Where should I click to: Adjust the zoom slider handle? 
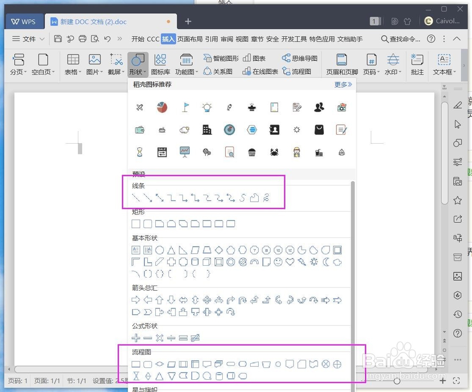pyautogui.click(x=397, y=381)
